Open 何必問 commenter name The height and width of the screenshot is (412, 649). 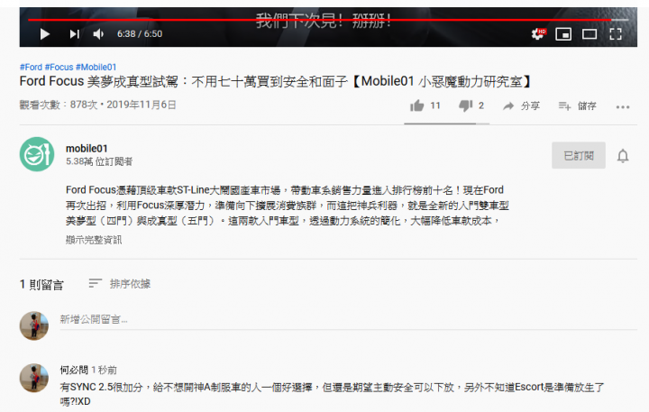click(x=74, y=370)
